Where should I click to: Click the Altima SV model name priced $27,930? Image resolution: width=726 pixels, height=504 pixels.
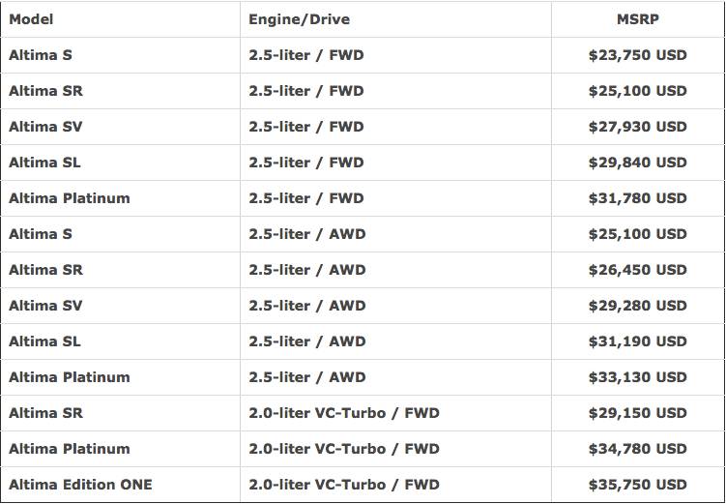tap(45, 127)
